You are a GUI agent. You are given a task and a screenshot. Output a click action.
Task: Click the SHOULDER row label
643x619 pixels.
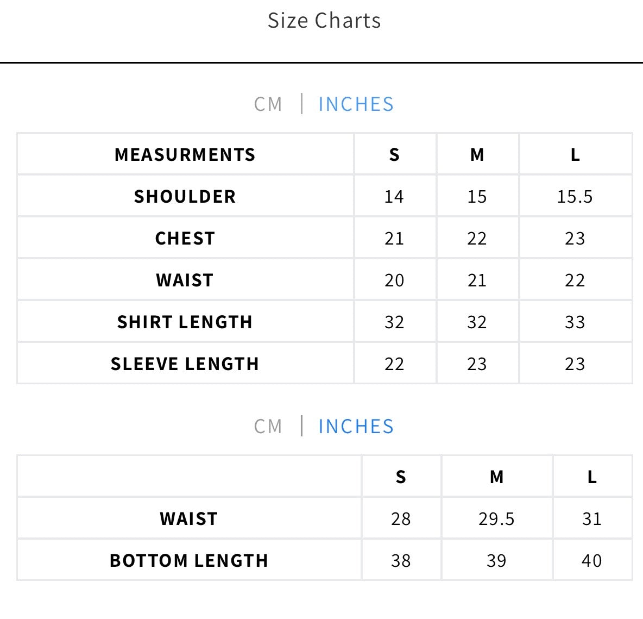click(185, 197)
